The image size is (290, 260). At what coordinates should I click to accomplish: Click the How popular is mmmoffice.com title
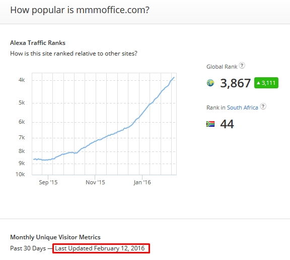[x=80, y=10]
